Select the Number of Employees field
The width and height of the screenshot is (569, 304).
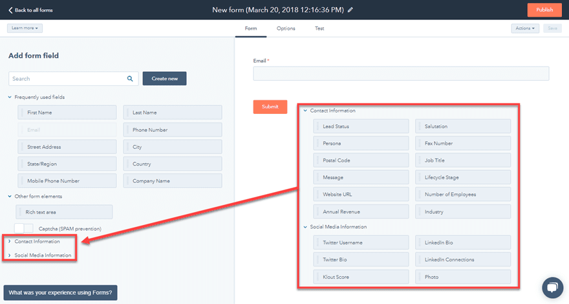[x=463, y=194]
